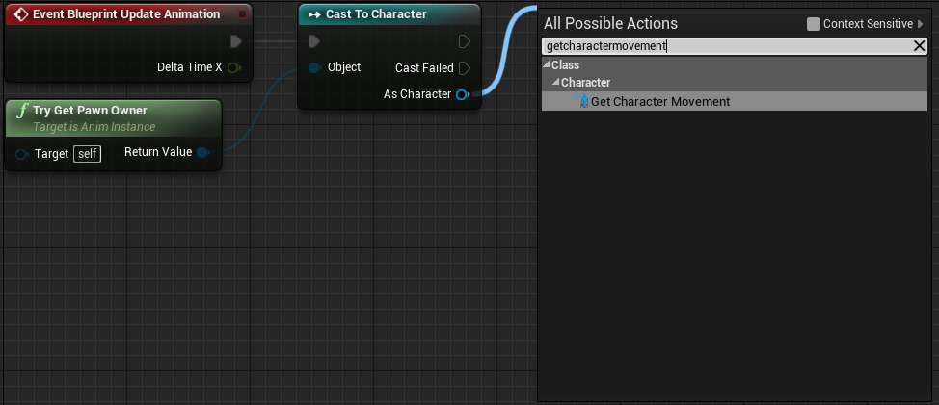939x405 pixels.
Task: Select the Try Get Pawn Owner node title
Action: click(90, 111)
